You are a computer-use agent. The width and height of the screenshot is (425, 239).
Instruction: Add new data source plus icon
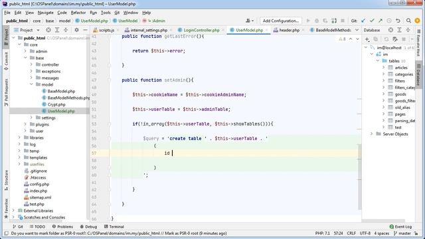tap(367, 39)
